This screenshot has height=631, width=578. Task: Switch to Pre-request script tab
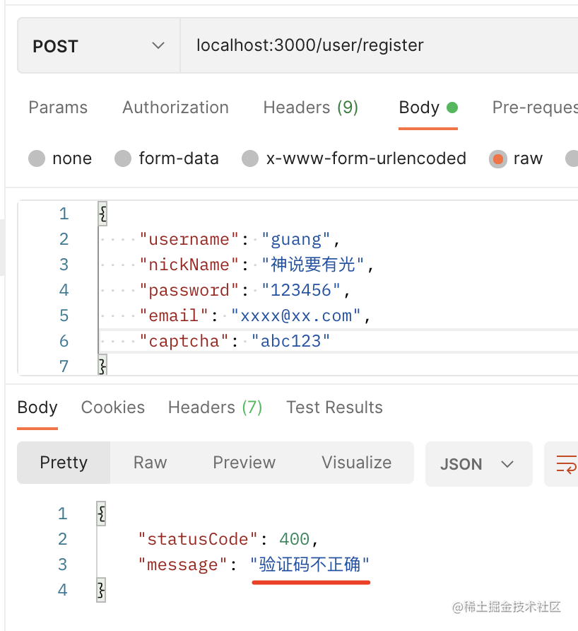point(534,108)
